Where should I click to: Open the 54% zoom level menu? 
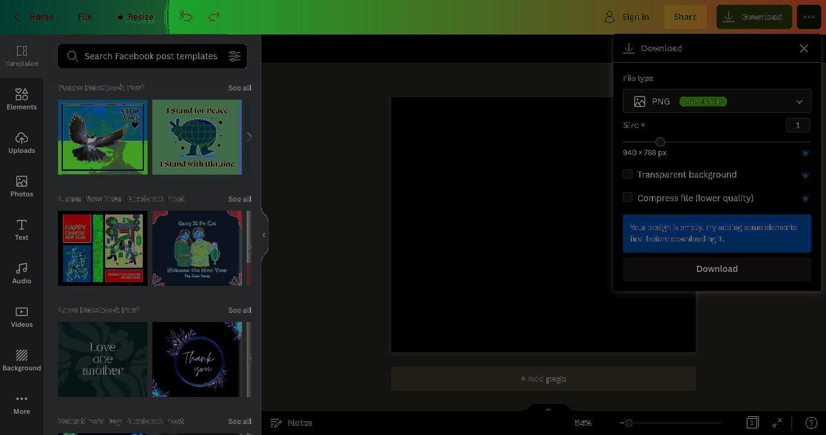583,423
